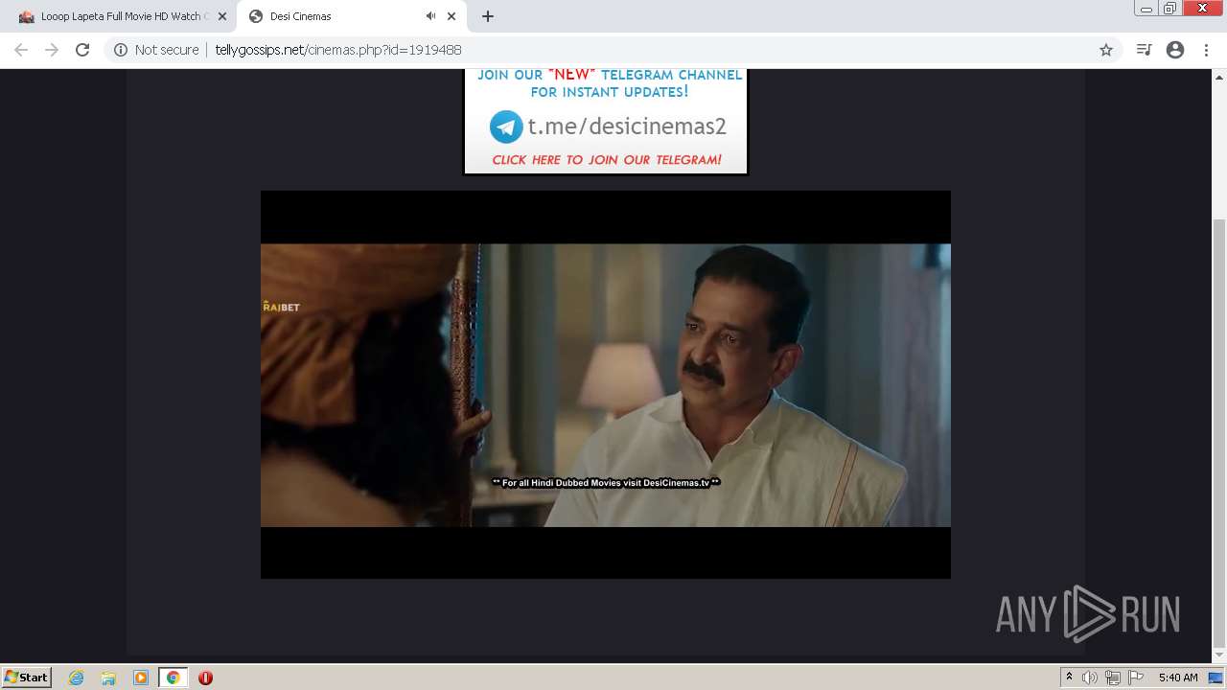Open the volume control in the system tray
The image size is (1227, 690).
click(x=1090, y=678)
